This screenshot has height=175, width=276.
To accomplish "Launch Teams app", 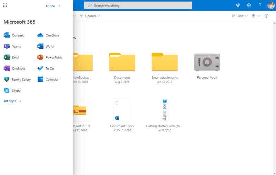I will [12, 46].
